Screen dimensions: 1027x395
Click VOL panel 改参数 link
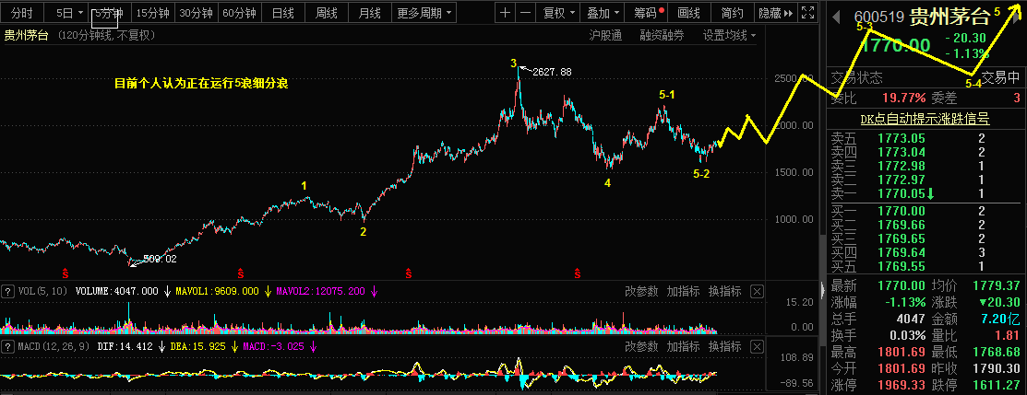click(640, 292)
